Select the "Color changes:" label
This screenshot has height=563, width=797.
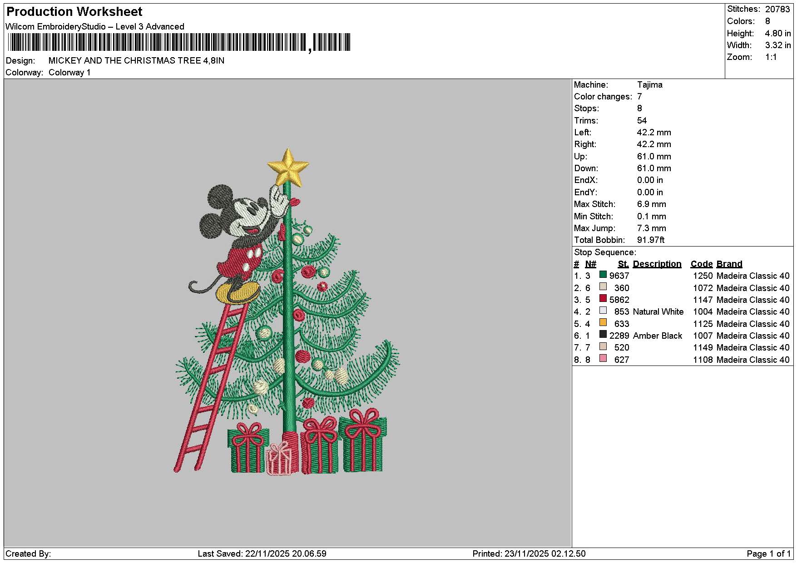[x=603, y=97]
